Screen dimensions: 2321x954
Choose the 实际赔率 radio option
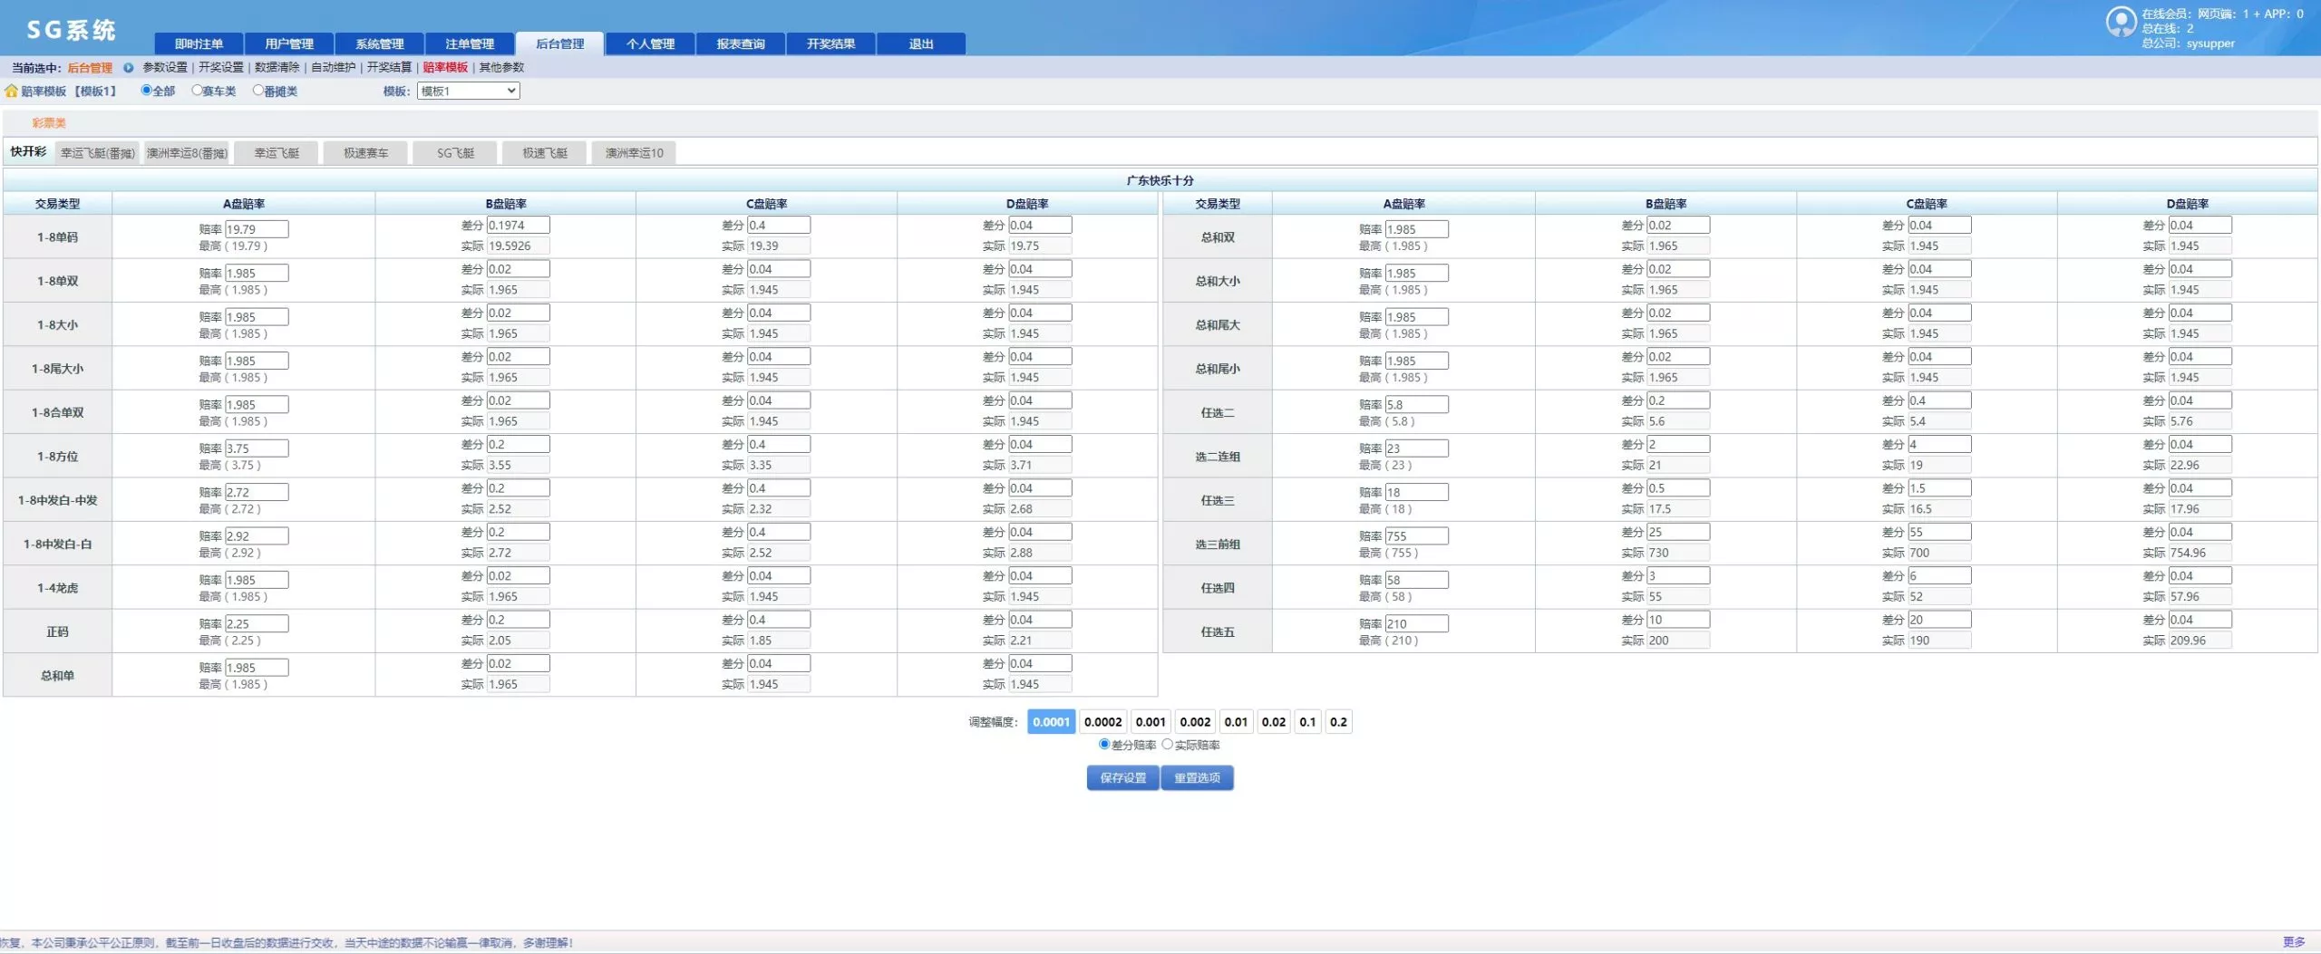(1168, 745)
